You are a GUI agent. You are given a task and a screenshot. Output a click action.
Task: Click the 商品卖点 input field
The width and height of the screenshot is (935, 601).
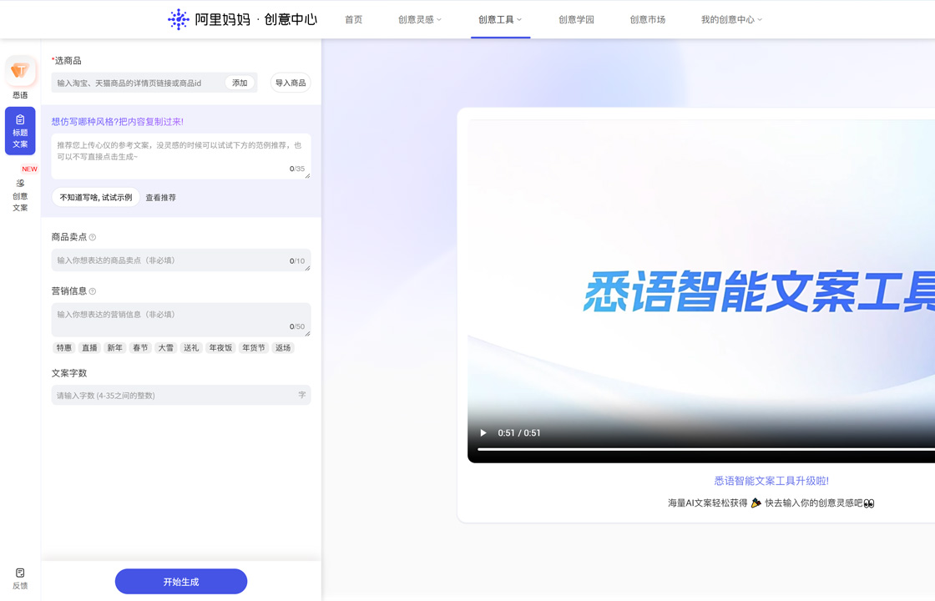(180, 260)
